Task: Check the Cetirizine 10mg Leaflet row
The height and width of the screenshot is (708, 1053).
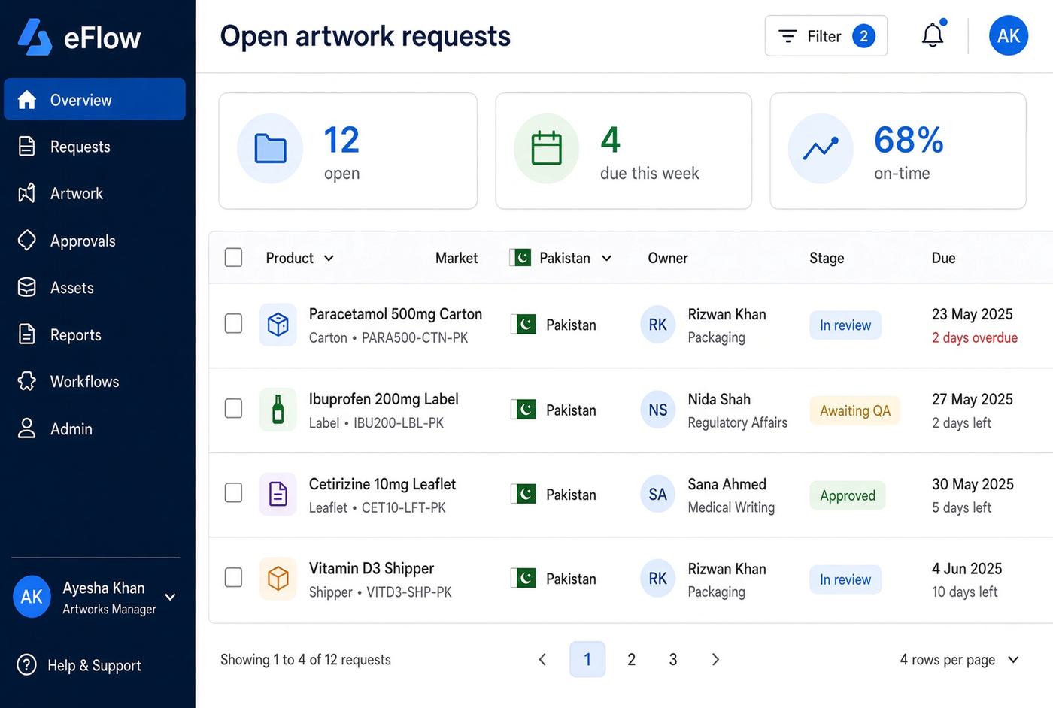Action: coord(233,493)
